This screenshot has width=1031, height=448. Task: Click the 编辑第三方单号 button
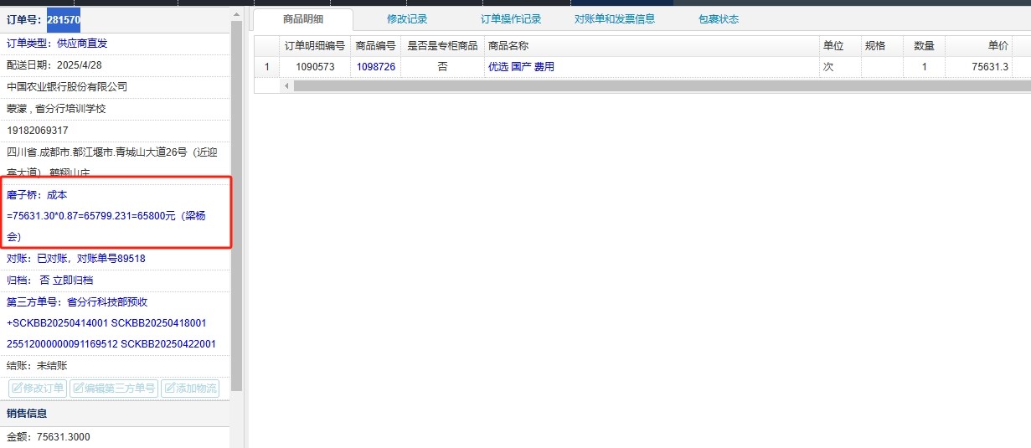113,389
